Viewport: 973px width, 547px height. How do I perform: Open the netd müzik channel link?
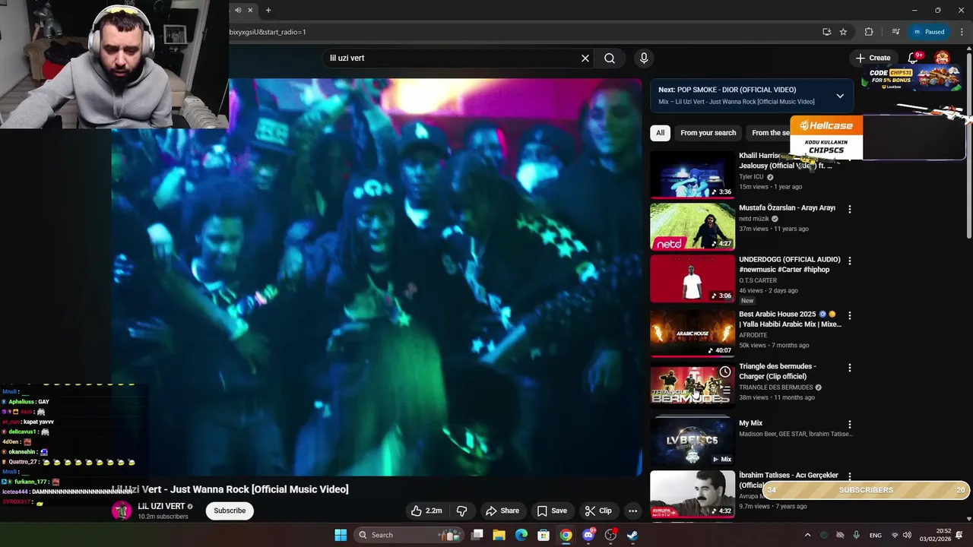755,219
